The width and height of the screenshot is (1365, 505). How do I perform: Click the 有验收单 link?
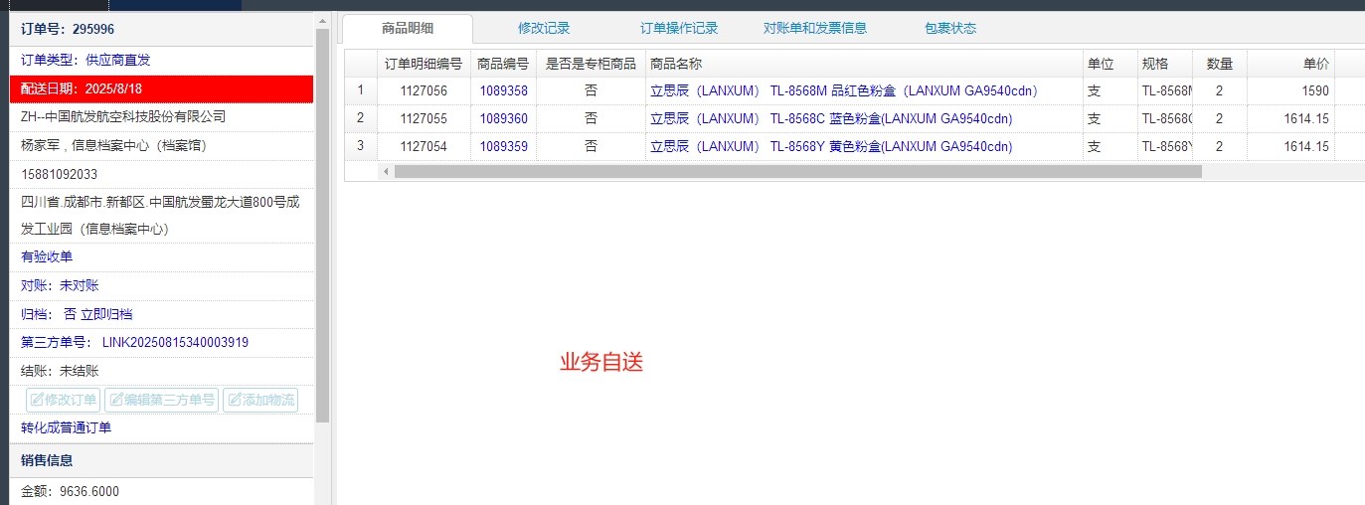click(47, 257)
